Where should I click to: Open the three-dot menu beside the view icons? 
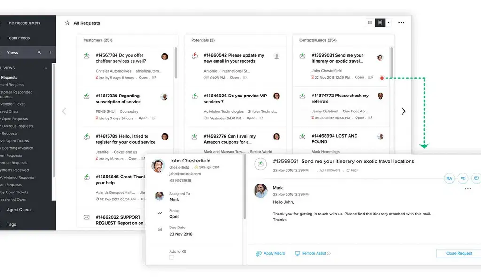point(401,22)
